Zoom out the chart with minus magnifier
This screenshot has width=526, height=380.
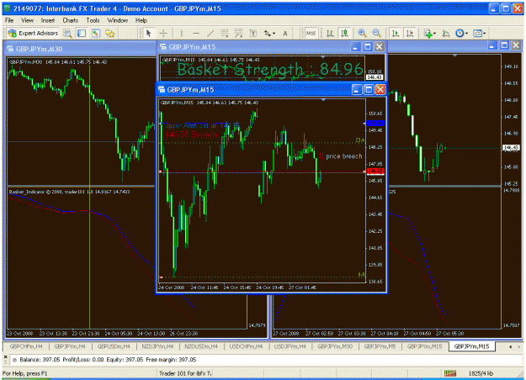point(376,33)
